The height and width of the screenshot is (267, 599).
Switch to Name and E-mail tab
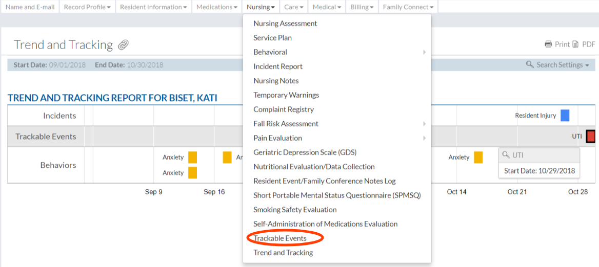point(30,7)
